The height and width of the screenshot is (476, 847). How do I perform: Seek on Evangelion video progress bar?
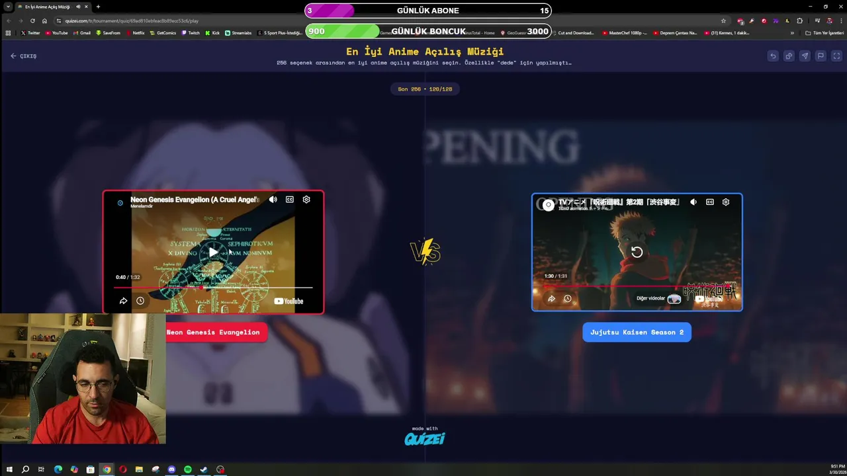point(213,288)
